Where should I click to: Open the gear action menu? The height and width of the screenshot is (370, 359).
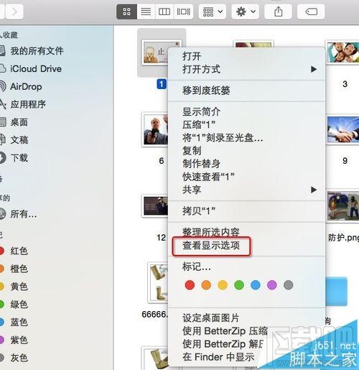246,11
